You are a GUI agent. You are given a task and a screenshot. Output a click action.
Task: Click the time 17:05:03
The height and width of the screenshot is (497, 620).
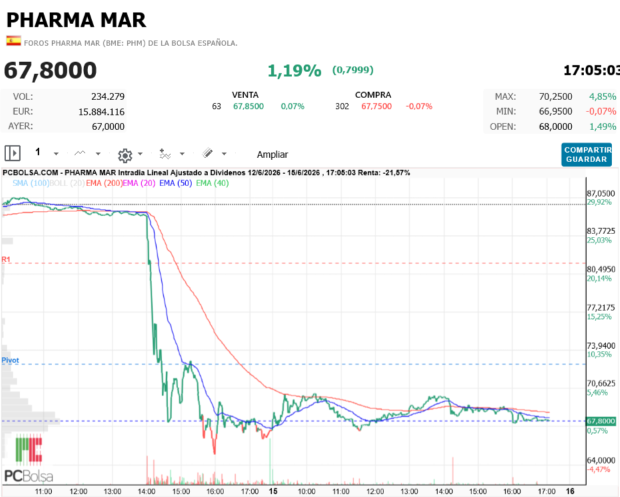(x=591, y=71)
